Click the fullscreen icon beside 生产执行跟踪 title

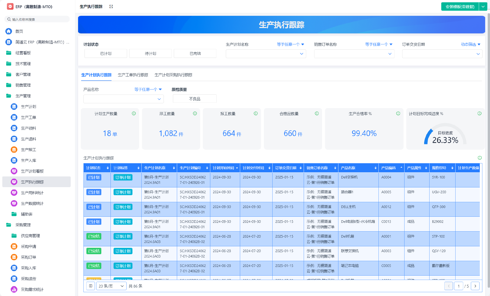pos(111,7)
